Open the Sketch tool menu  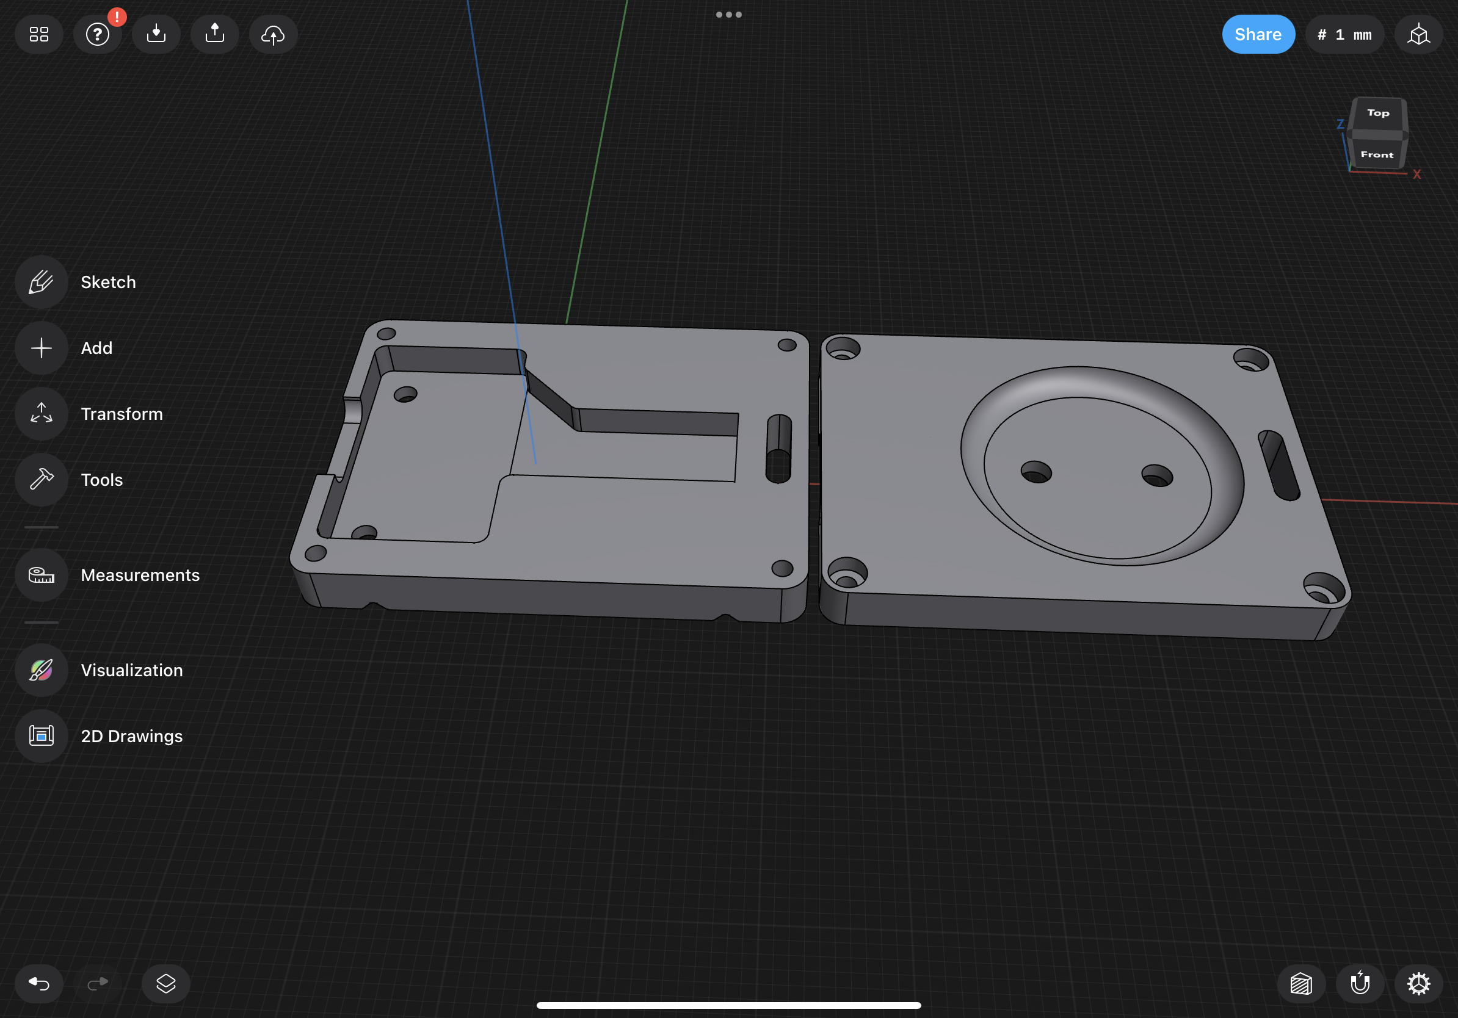(x=42, y=282)
